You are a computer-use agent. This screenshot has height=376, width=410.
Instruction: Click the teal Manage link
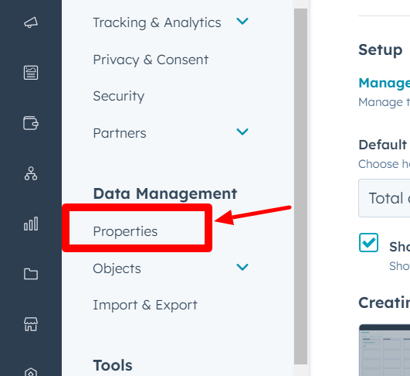click(385, 83)
